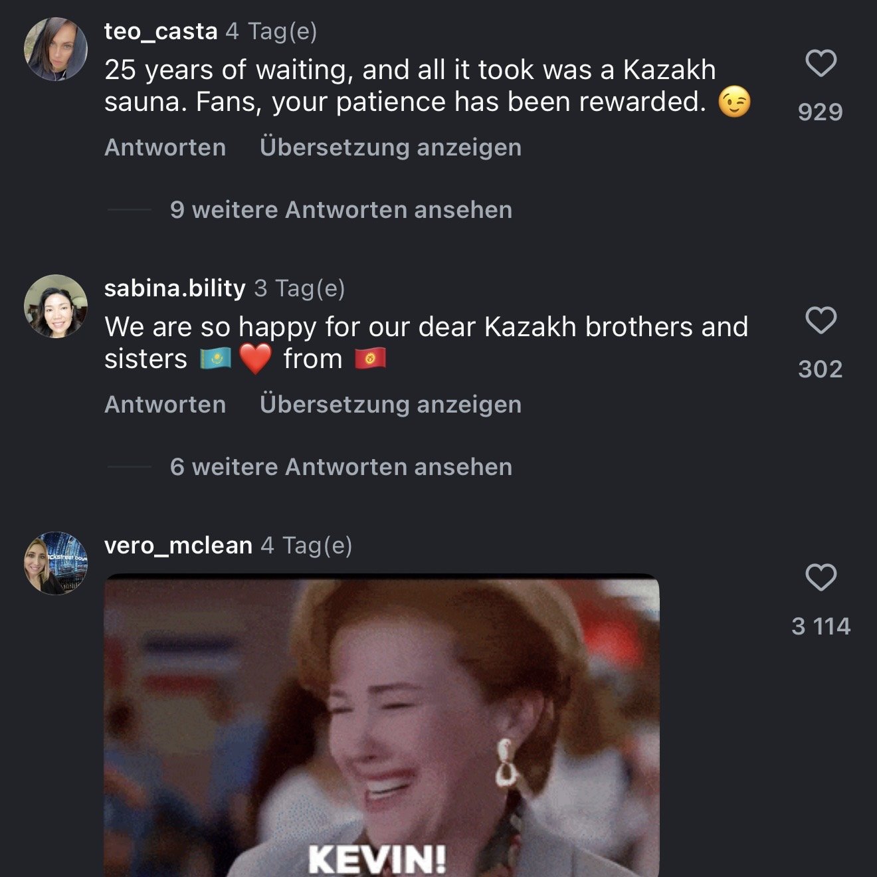877x877 pixels.
Task: Reply to sabina.bility via Antworten
Action: tap(165, 405)
